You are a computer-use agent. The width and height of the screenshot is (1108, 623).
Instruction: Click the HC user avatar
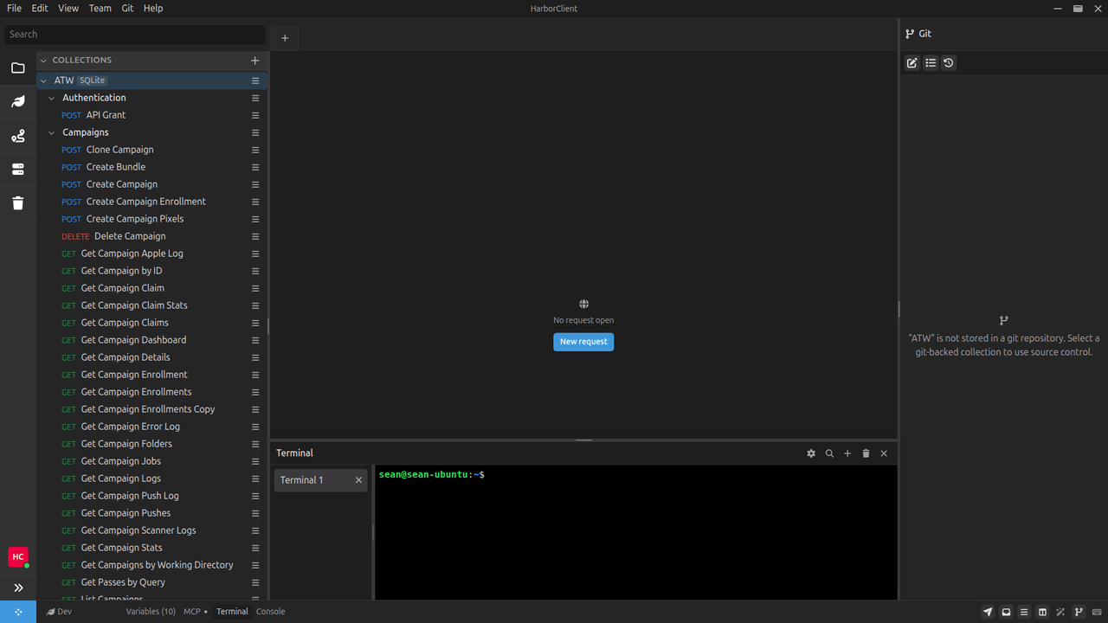[18, 557]
